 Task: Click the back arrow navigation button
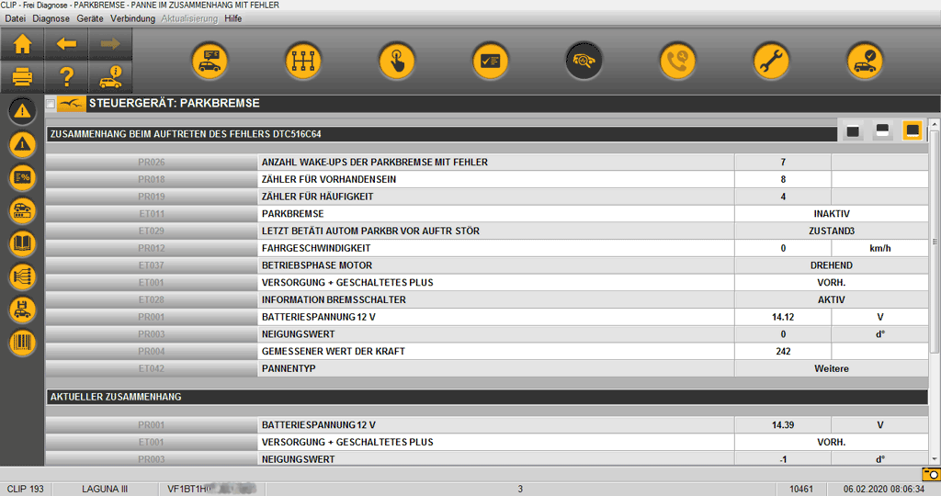pos(66,44)
